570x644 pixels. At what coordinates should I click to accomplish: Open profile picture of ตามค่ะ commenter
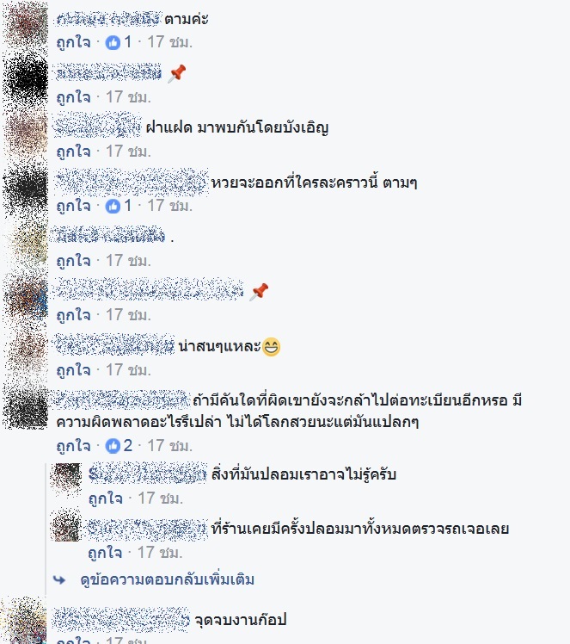pos(26,25)
